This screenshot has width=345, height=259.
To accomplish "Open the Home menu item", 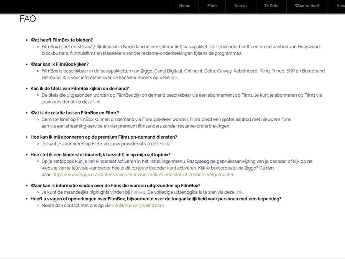I will pos(185,6).
